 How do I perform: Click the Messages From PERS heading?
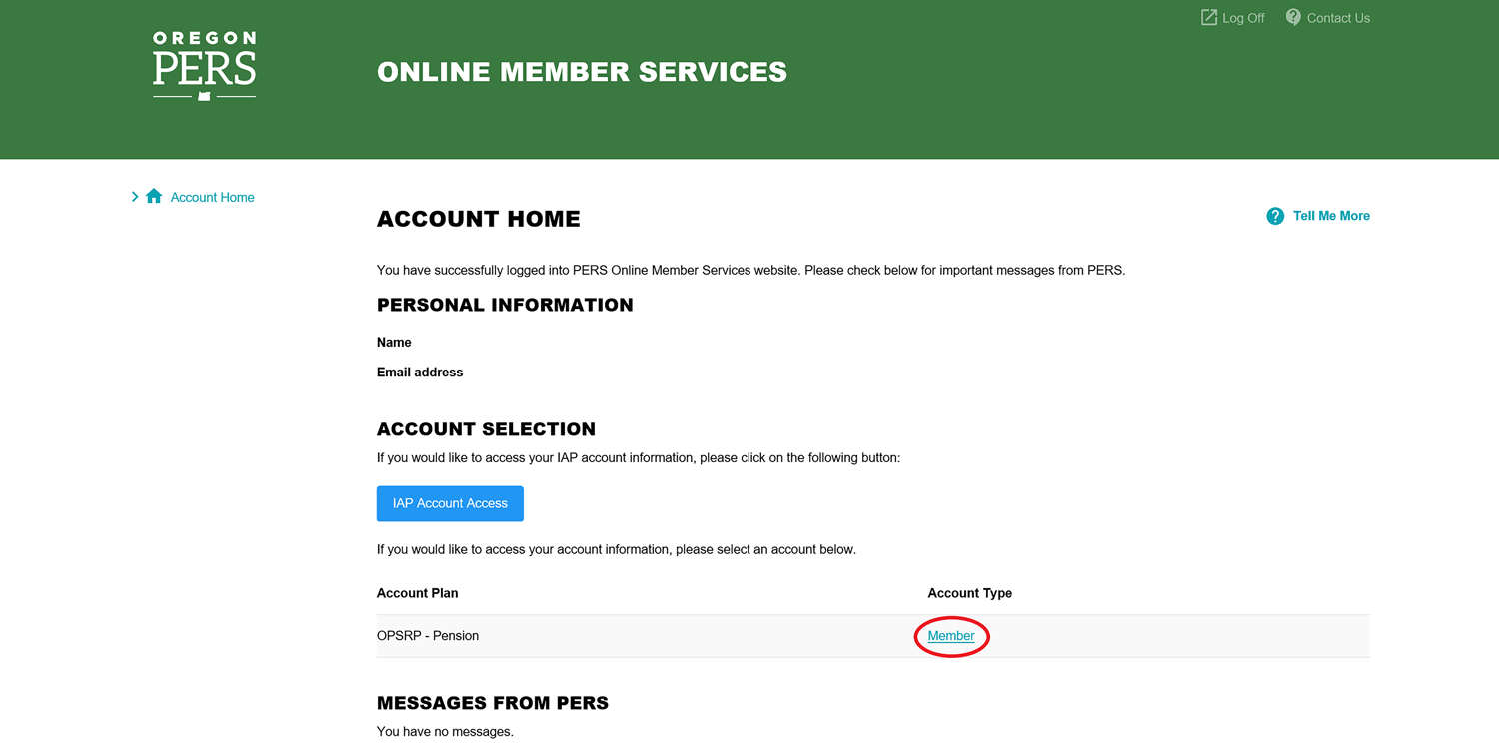492,703
